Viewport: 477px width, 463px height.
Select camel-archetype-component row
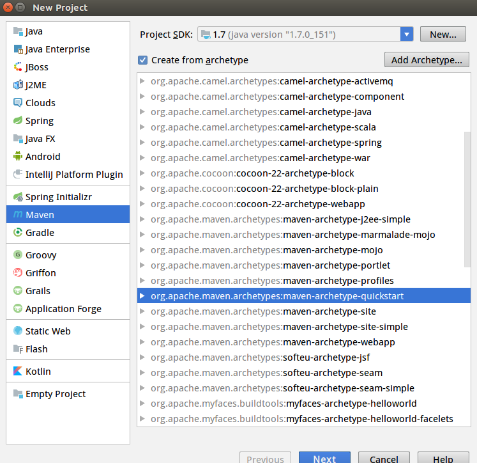coord(303,97)
